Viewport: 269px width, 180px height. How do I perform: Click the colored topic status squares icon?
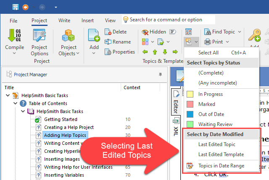pyautogui.click(x=145, y=42)
